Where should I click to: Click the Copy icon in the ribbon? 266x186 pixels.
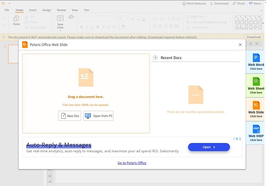pyautogui.click(x=27, y=22)
